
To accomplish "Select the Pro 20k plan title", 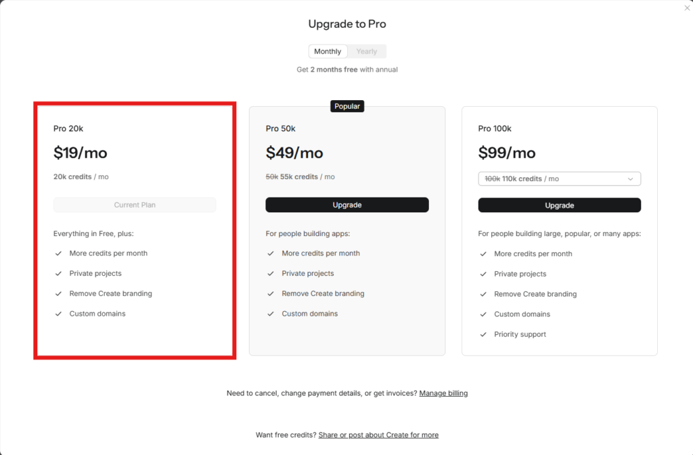I will [68, 128].
